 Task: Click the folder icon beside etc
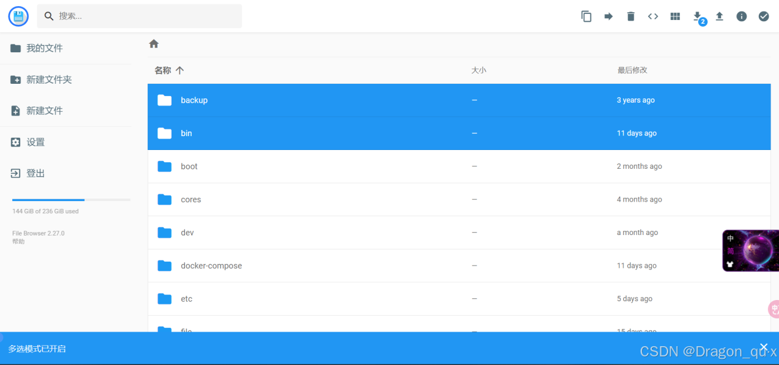164,299
